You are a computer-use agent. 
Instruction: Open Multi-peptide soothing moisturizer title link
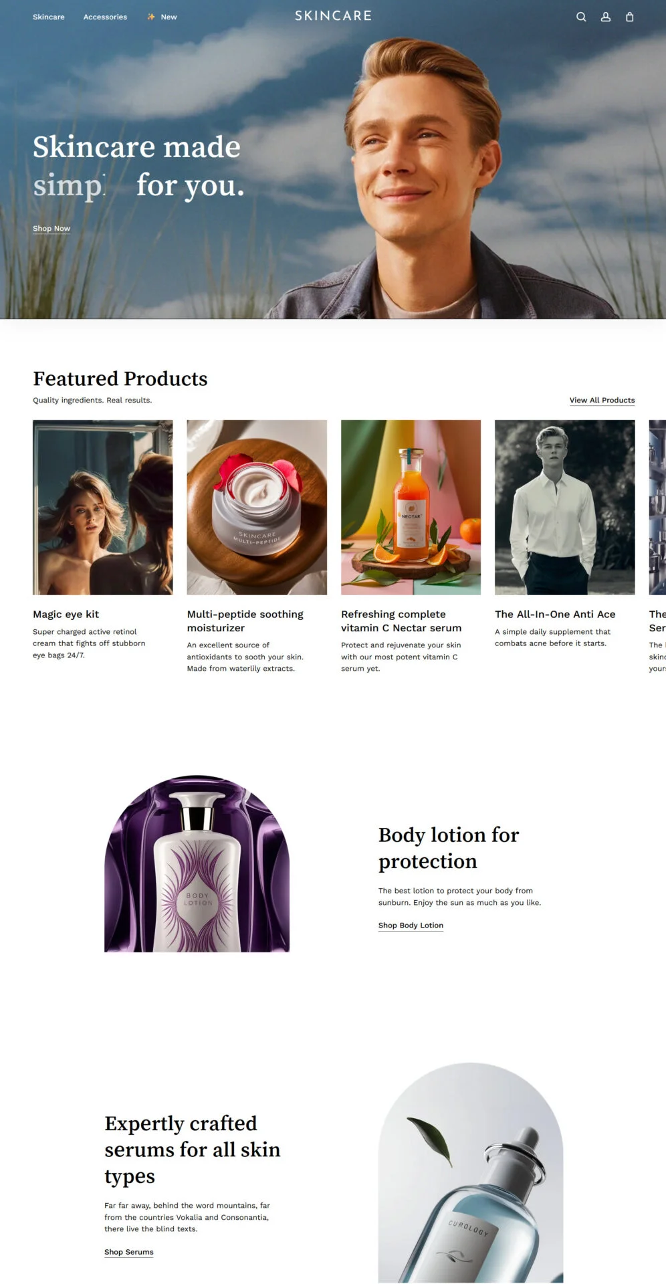pos(245,621)
